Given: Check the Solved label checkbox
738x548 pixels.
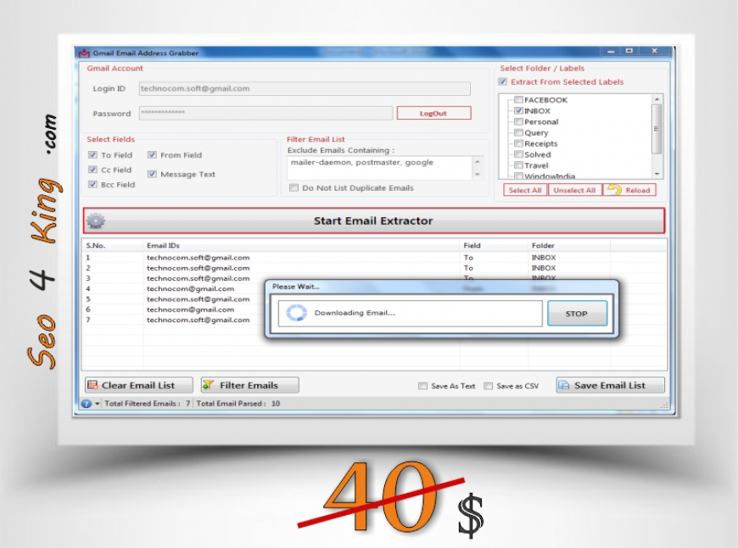Looking at the screenshot, I should [x=518, y=154].
